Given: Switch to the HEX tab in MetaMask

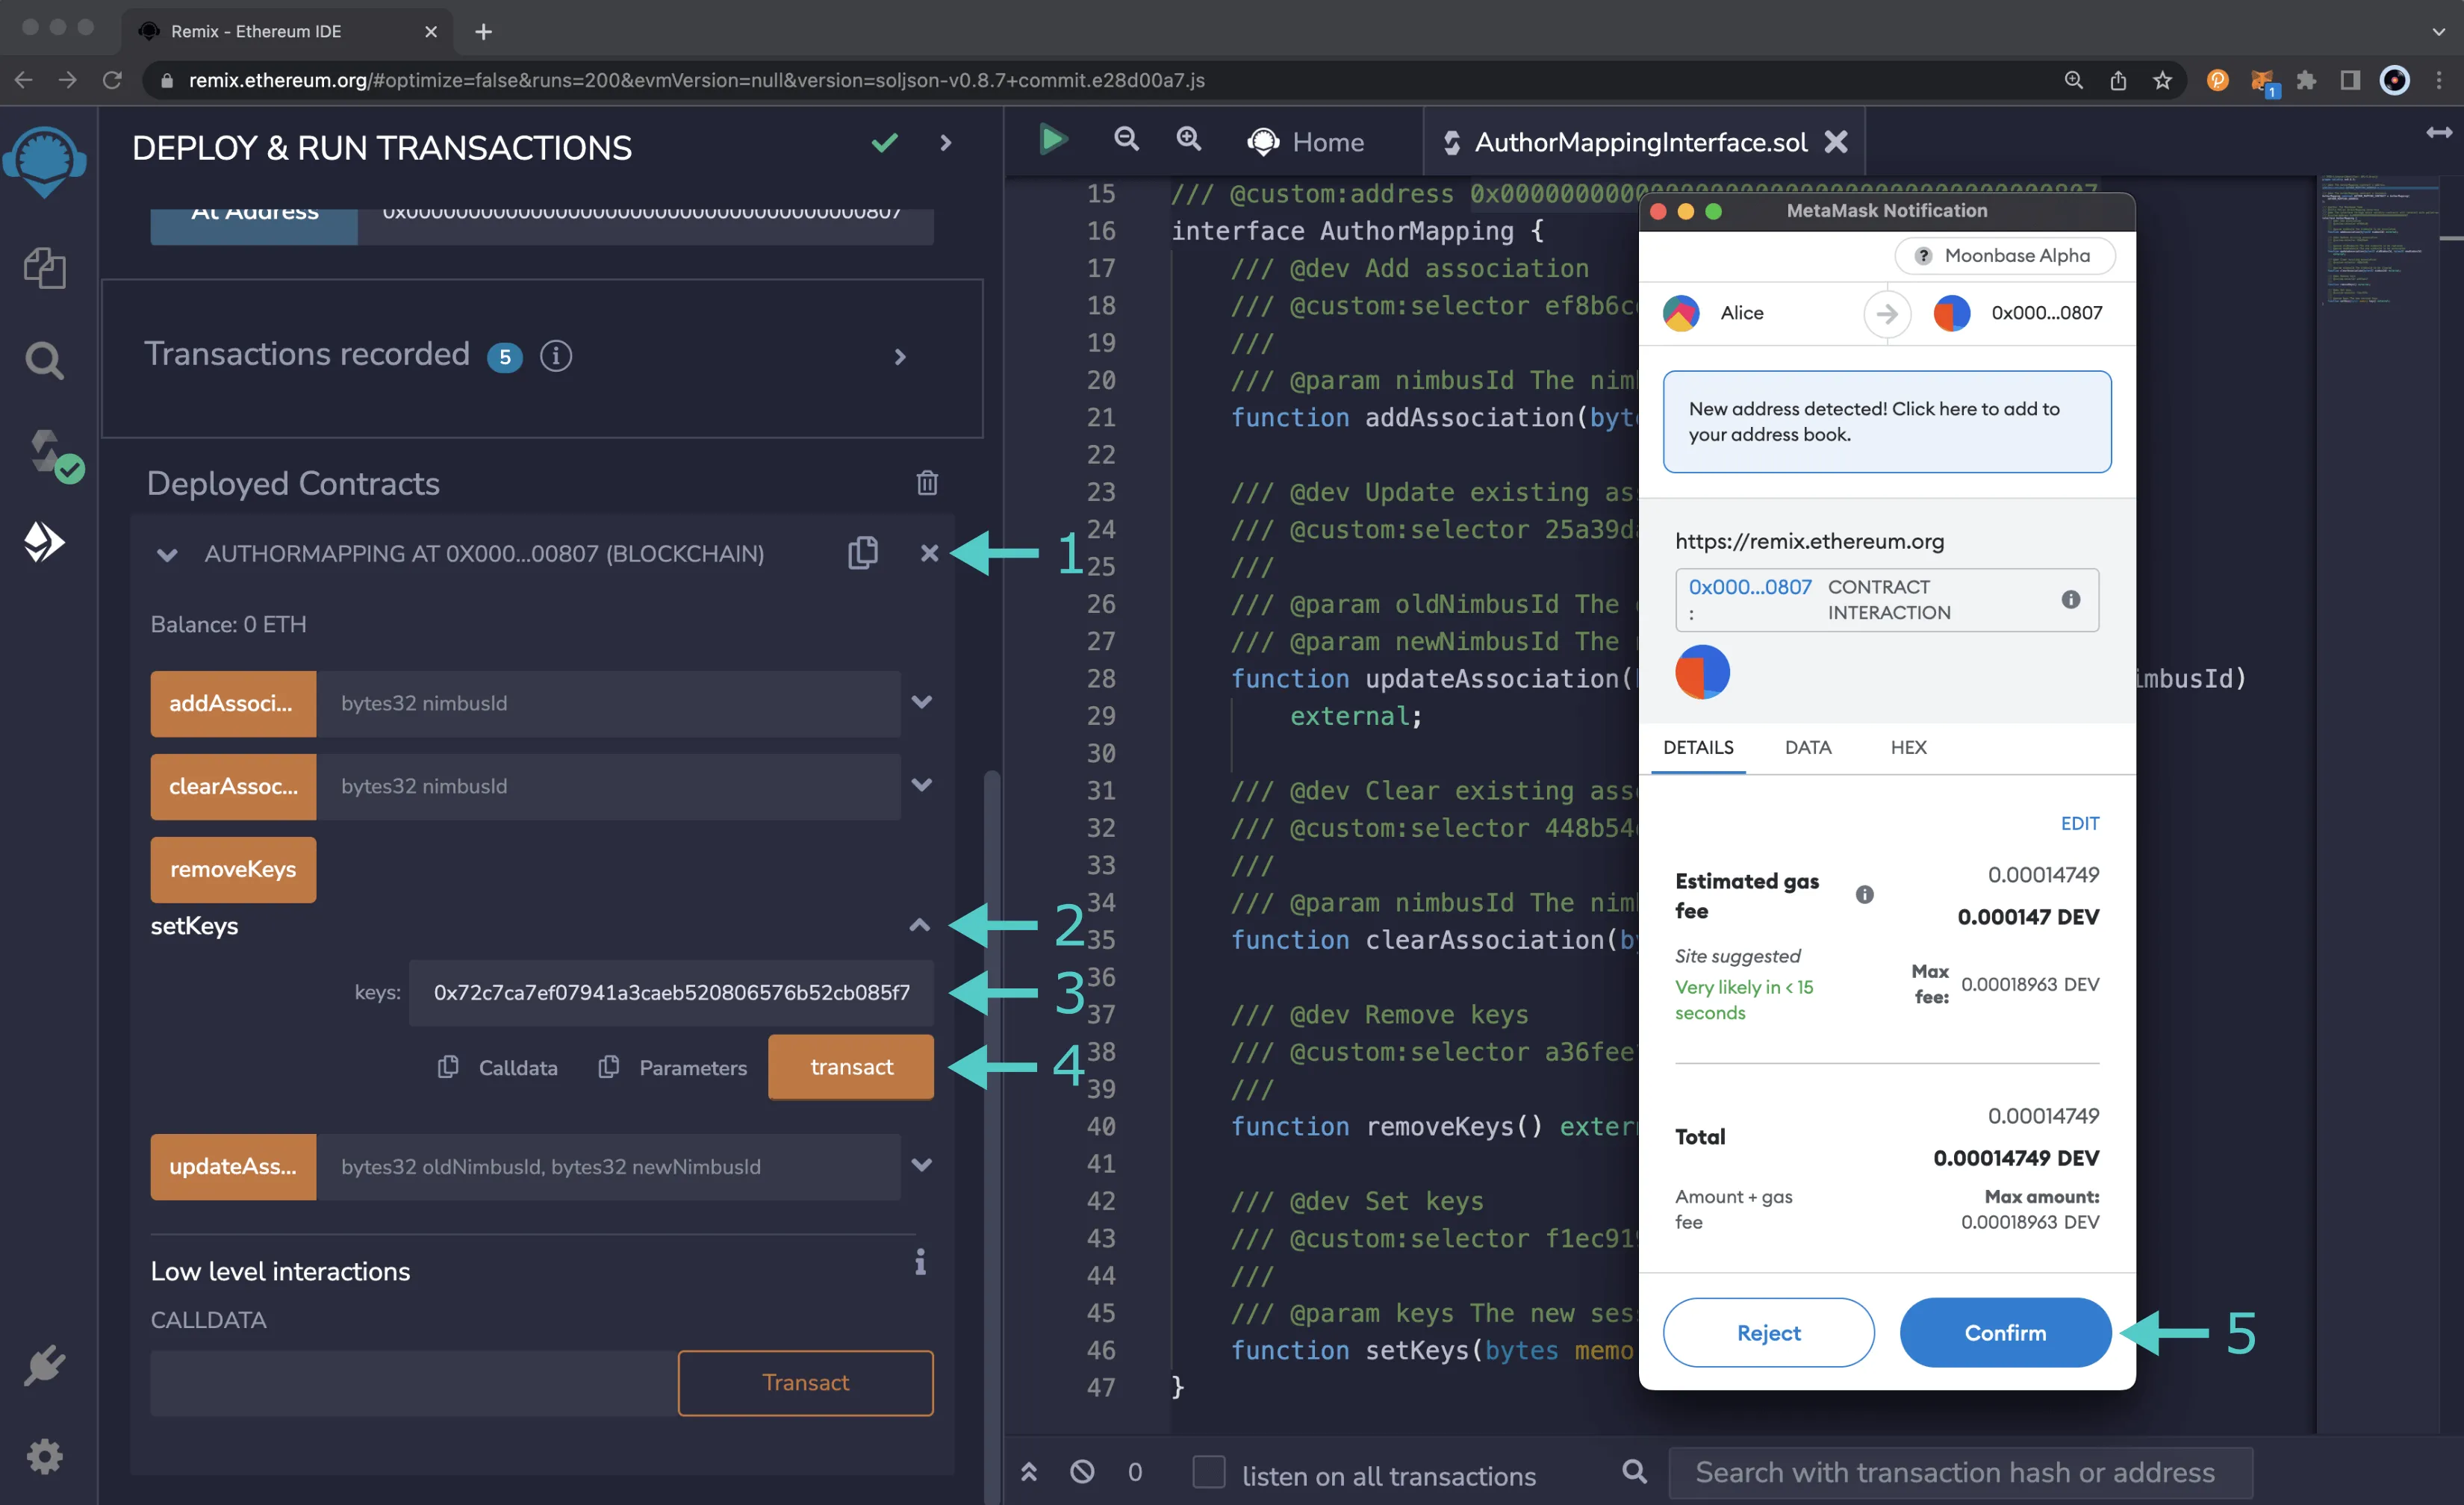Looking at the screenshot, I should (1908, 747).
